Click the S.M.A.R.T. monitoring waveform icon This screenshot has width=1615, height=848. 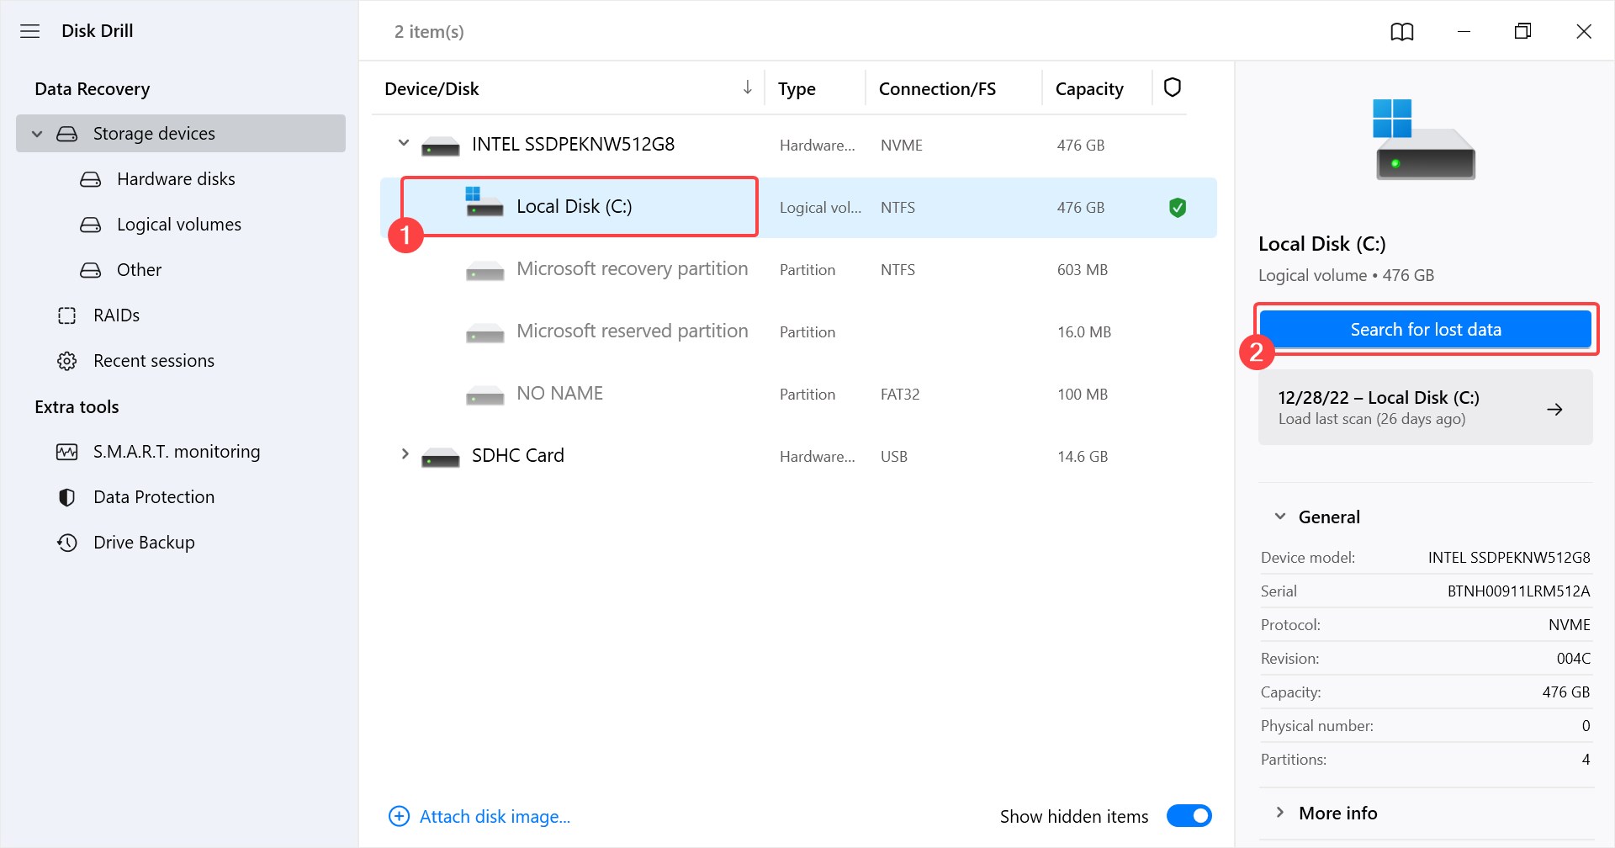click(x=67, y=452)
